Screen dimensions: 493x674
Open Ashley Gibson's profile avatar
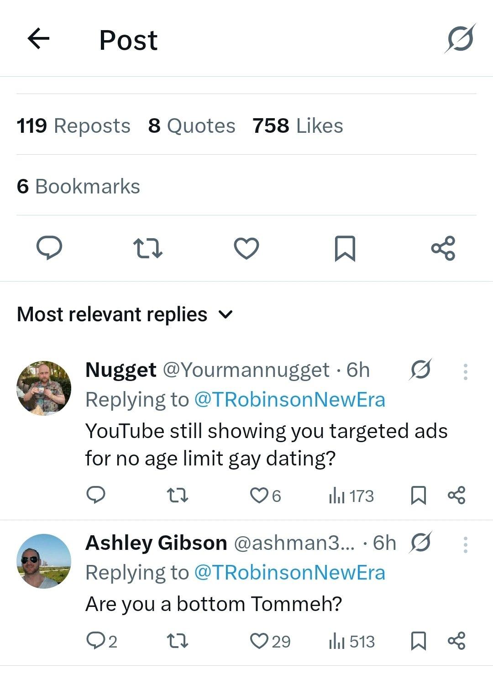pyautogui.click(x=44, y=561)
